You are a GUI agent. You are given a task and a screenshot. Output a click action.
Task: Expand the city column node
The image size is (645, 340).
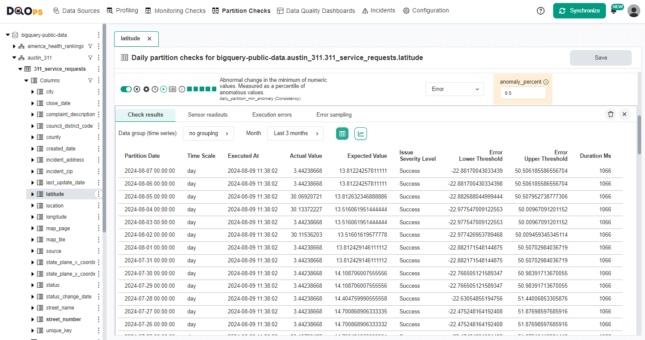pyautogui.click(x=33, y=92)
